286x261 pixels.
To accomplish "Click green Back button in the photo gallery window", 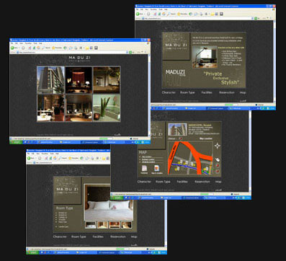I will coord(12,48).
